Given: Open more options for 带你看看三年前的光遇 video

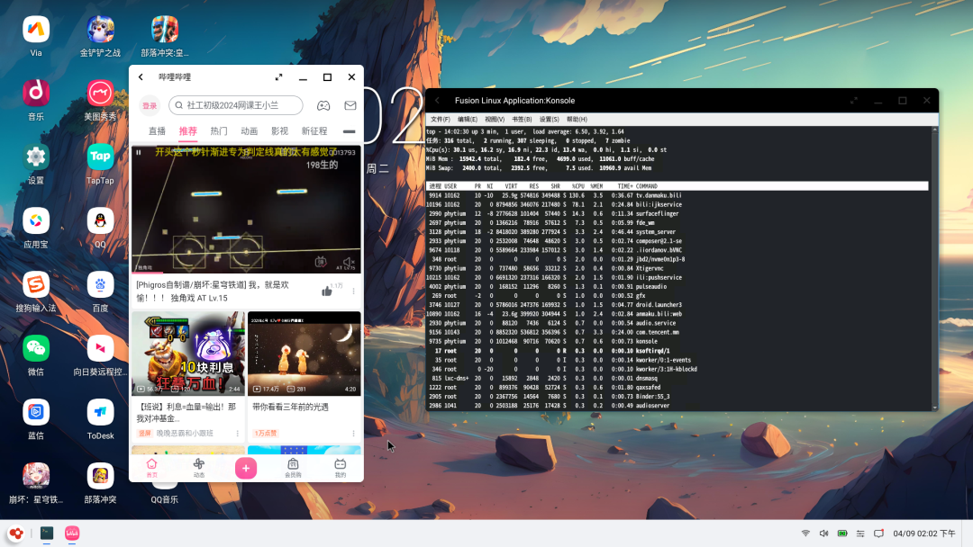Looking at the screenshot, I should (353, 433).
